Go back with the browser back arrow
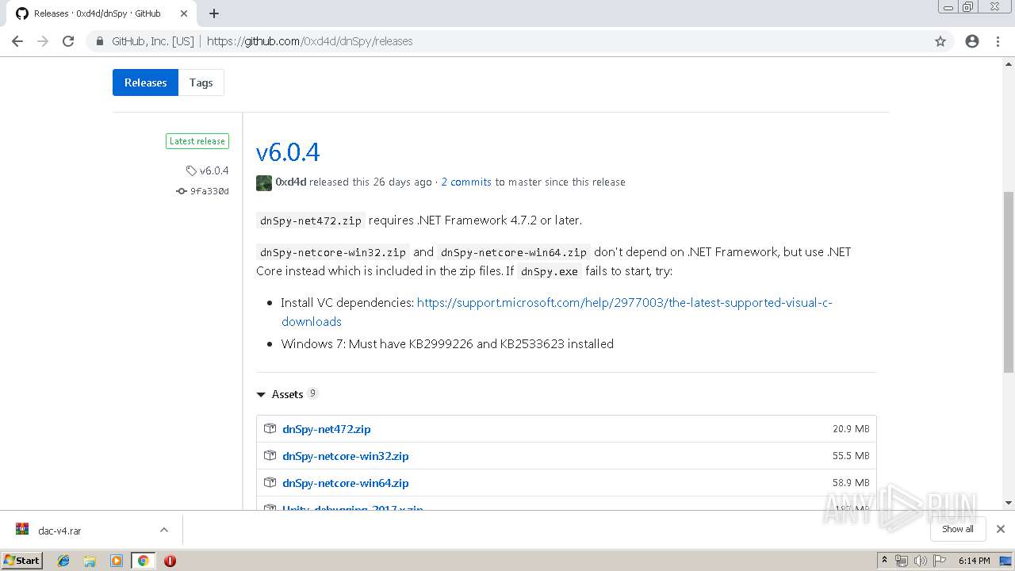 [17, 41]
